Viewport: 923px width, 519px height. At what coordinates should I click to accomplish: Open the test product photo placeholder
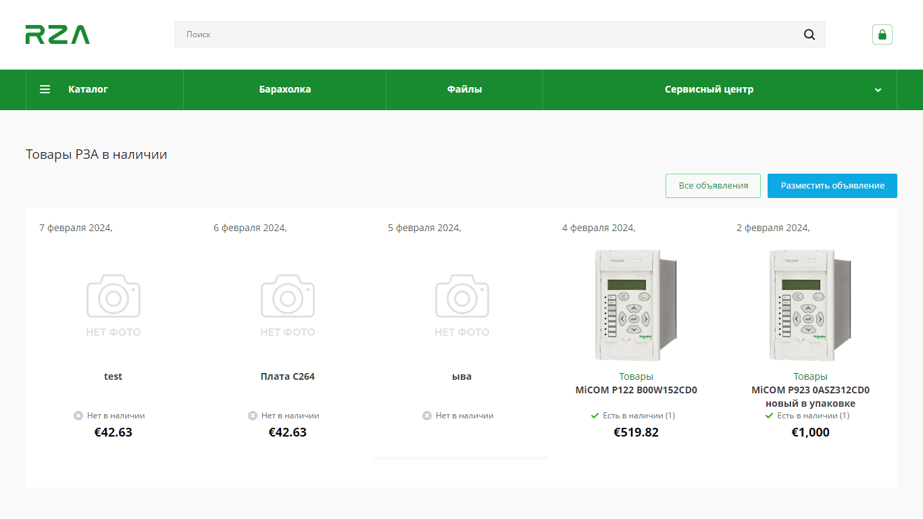point(114,305)
